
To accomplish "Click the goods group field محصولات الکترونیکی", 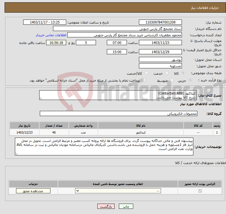I will tap(119, 113).
